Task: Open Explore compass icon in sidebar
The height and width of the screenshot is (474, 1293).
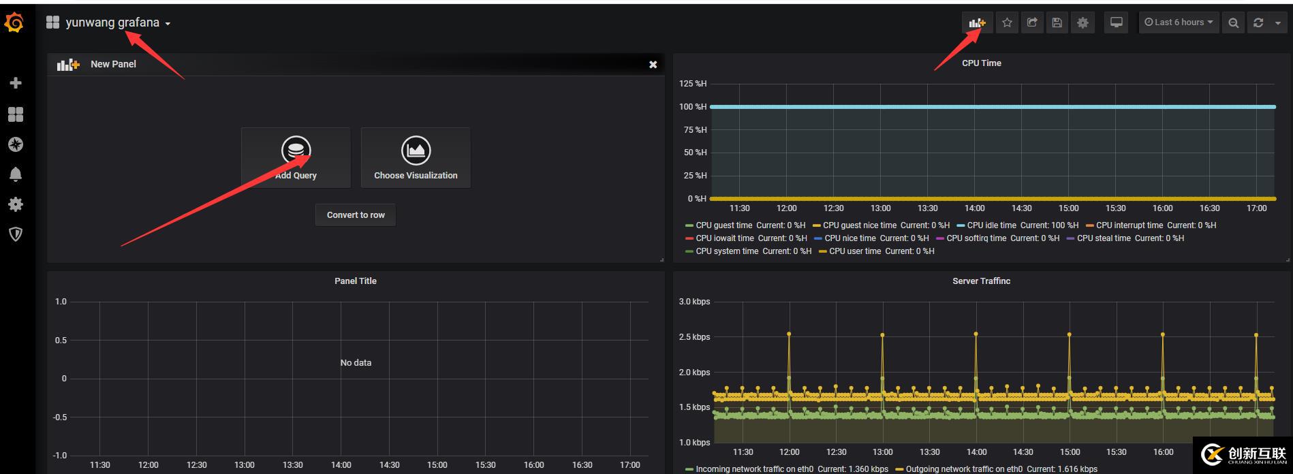Action: point(16,144)
